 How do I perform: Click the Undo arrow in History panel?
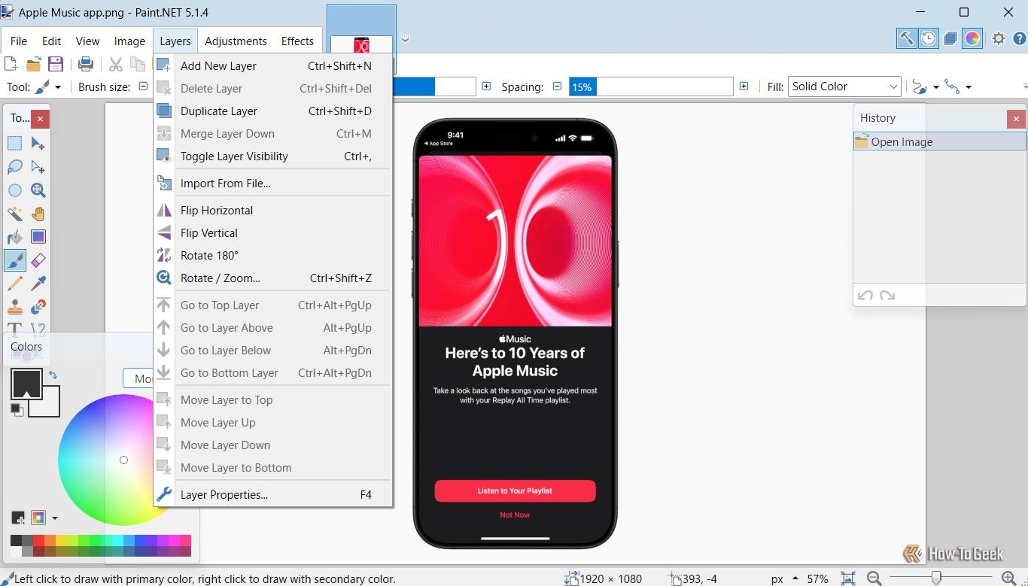click(865, 296)
